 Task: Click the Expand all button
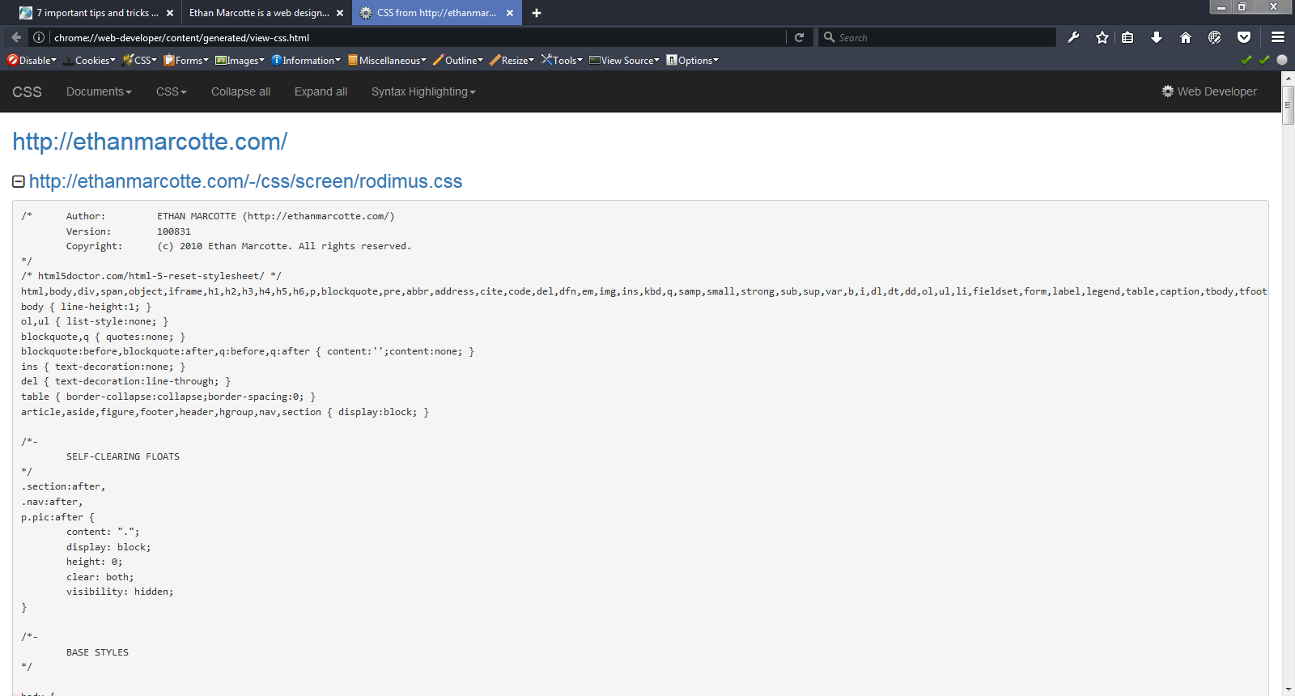[x=321, y=91]
